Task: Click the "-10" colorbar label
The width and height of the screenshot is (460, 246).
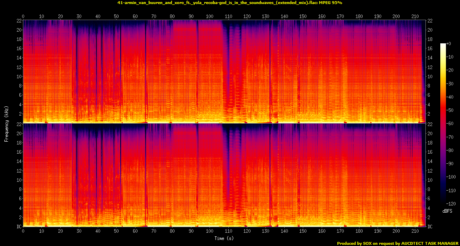Action: pyautogui.click(x=450, y=57)
